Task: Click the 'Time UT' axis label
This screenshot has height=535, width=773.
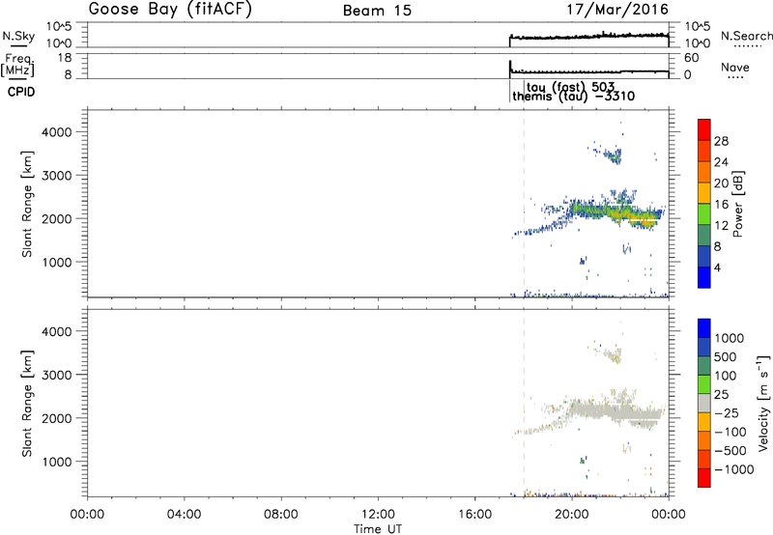Action: tap(378, 529)
